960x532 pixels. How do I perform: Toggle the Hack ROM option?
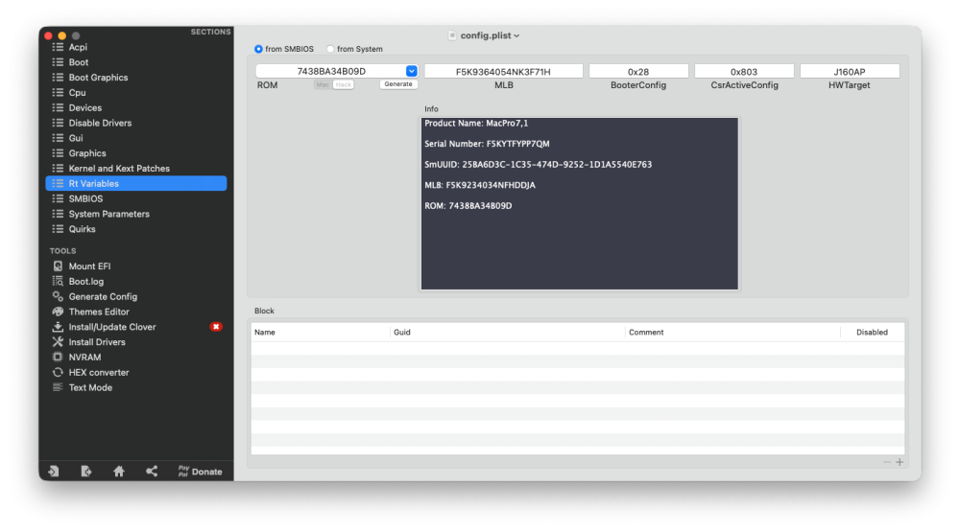[344, 85]
